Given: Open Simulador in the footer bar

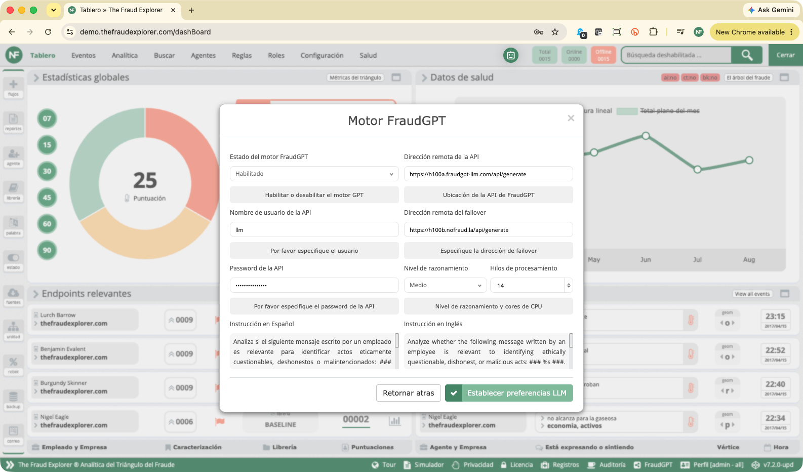Looking at the screenshot, I should pos(423,465).
